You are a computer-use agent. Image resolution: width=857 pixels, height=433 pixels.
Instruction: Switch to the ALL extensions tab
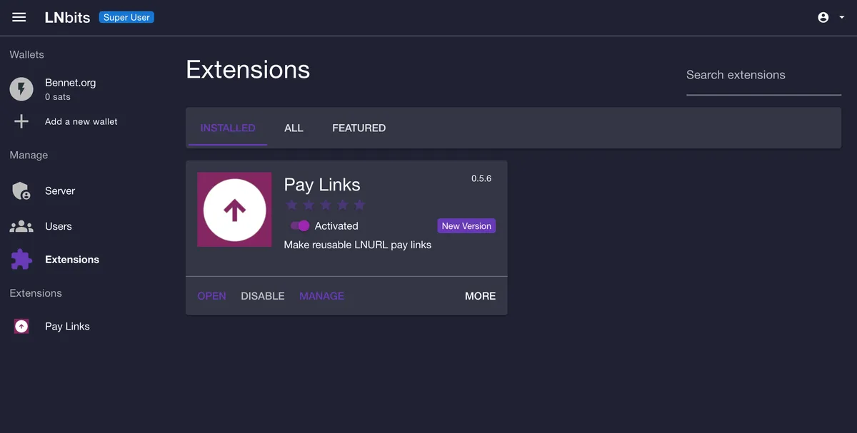pos(294,128)
